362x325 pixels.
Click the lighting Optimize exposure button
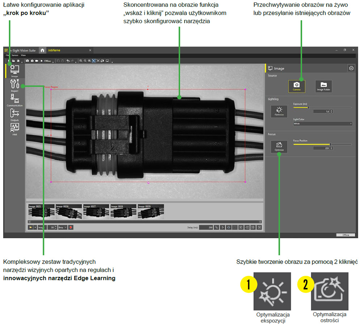tap(279, 110)
